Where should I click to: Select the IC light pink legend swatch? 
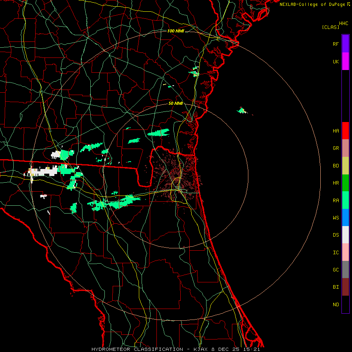click(x=345, y=252)
